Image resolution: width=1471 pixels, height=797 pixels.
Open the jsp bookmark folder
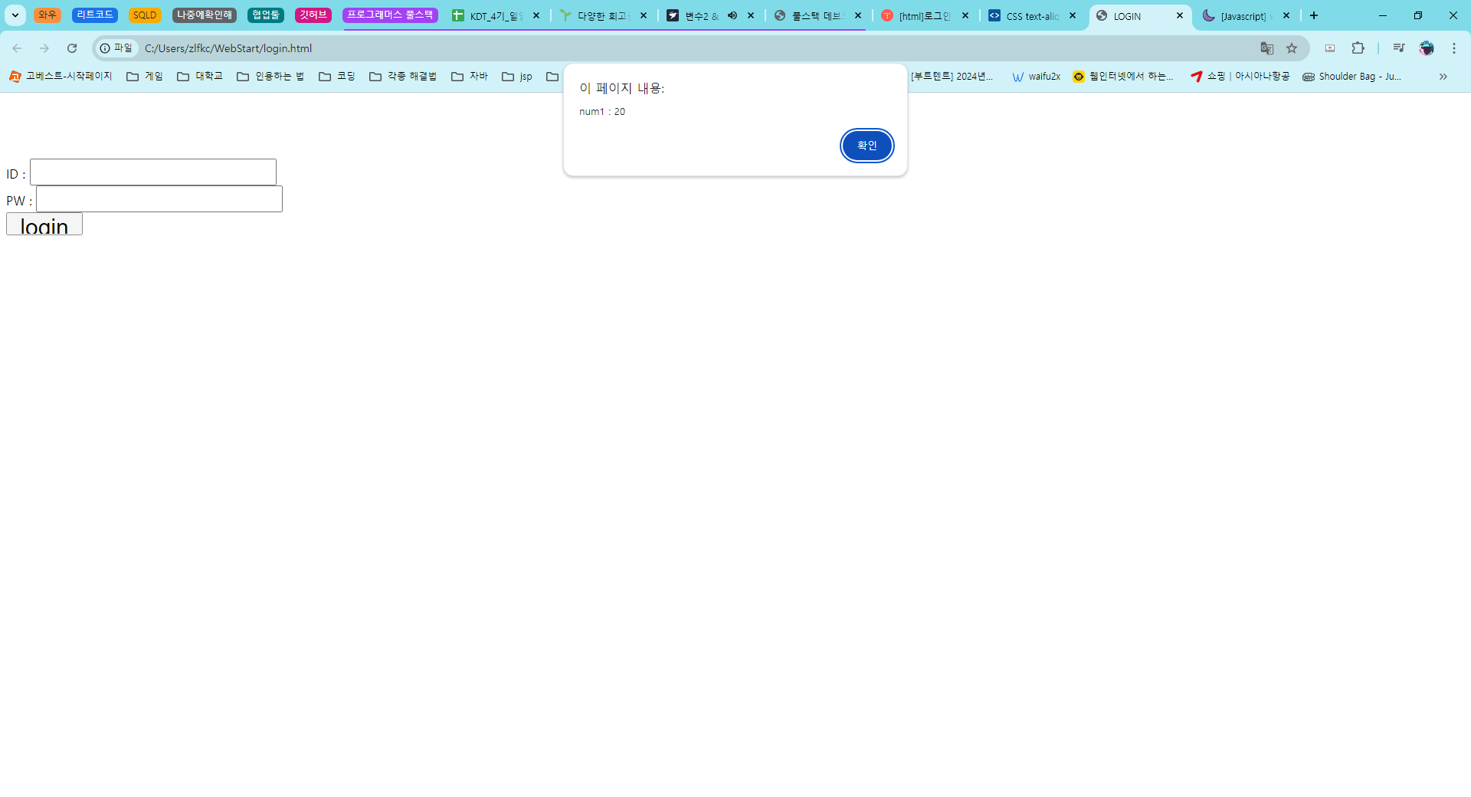point(517,77)
